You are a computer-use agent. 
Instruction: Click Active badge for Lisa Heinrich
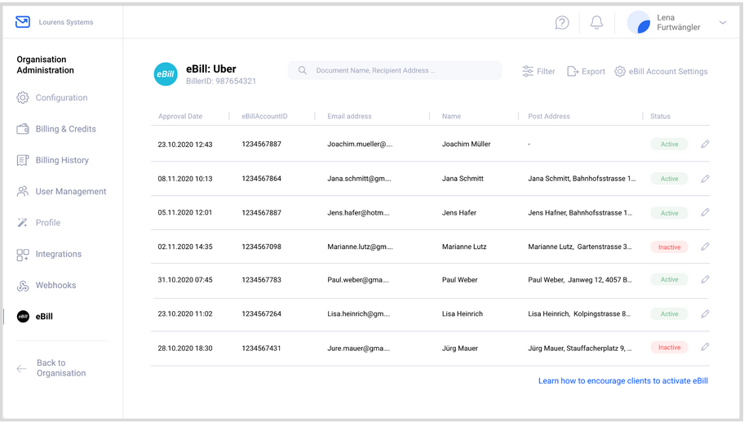(x=669, y=313)
